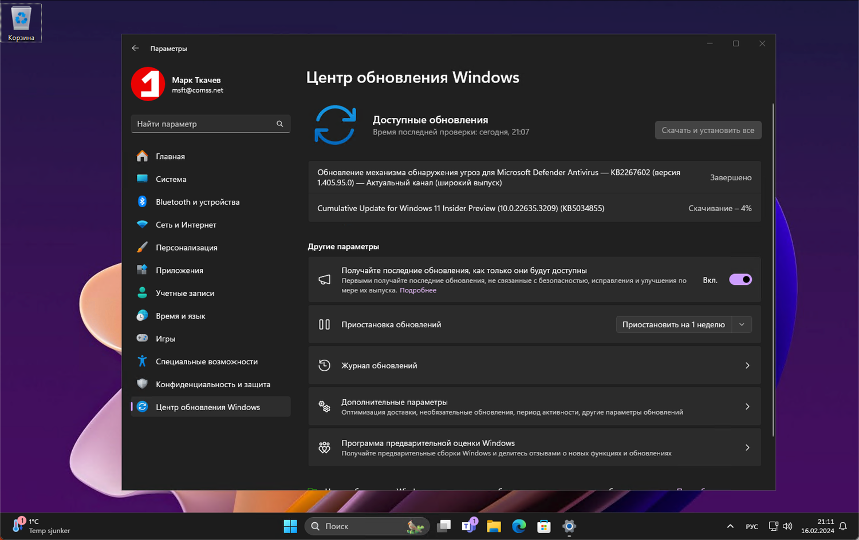Expand Дополнительные параметры with its chevron
Image resolution: width=859 pixels, height=540 pixels.
pos(747,407)
